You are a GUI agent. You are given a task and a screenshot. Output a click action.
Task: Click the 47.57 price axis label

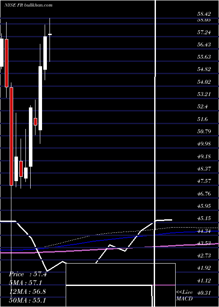(204, 181)
